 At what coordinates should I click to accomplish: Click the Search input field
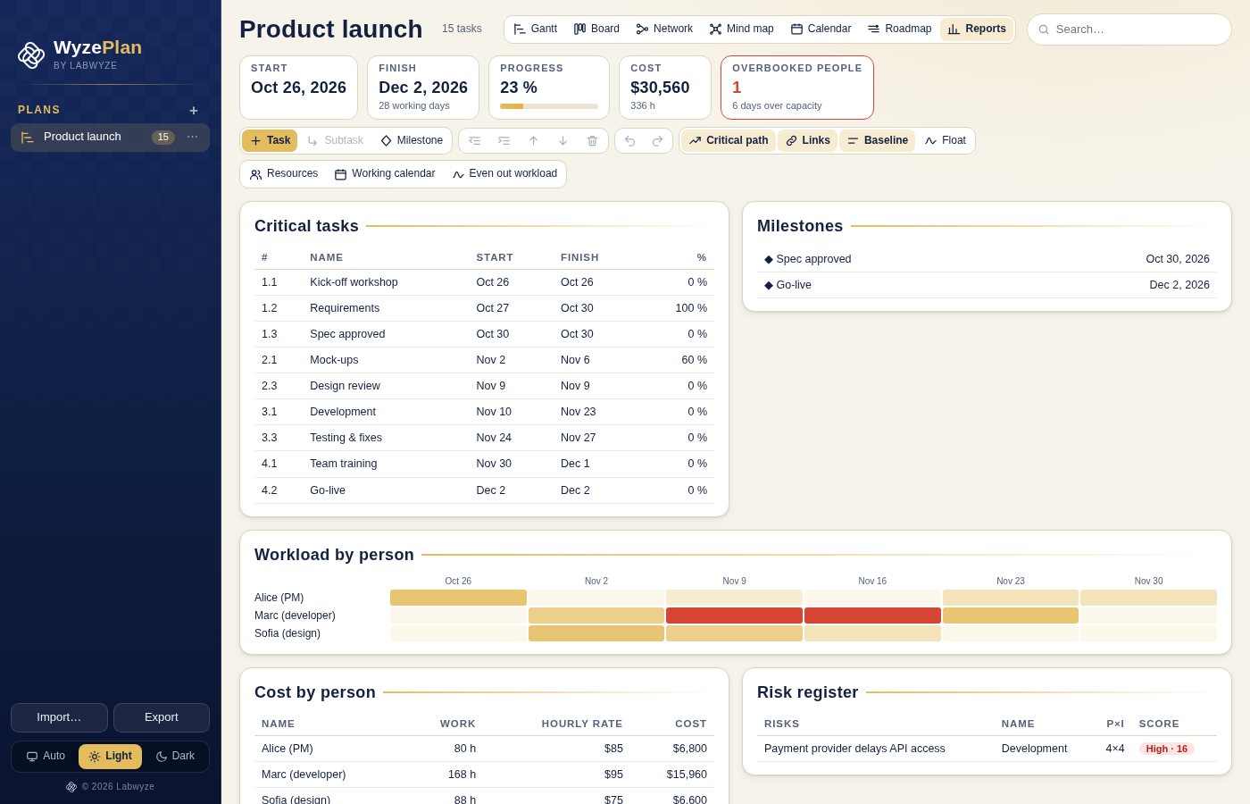[x=1129, y=29]
